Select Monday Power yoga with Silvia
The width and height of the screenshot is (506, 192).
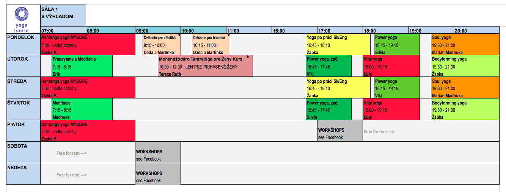point(397,45)
